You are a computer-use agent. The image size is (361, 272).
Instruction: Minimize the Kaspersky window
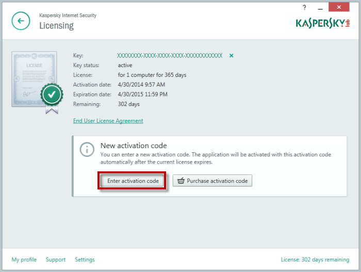click(320, 9)
